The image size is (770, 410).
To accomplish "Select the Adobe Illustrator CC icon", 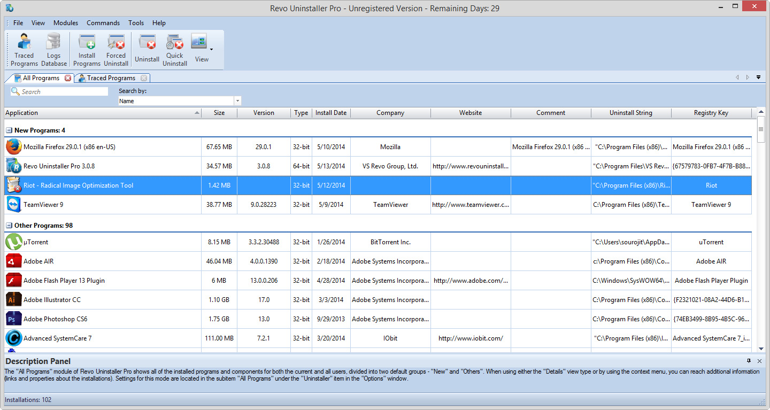I will 14,299.
